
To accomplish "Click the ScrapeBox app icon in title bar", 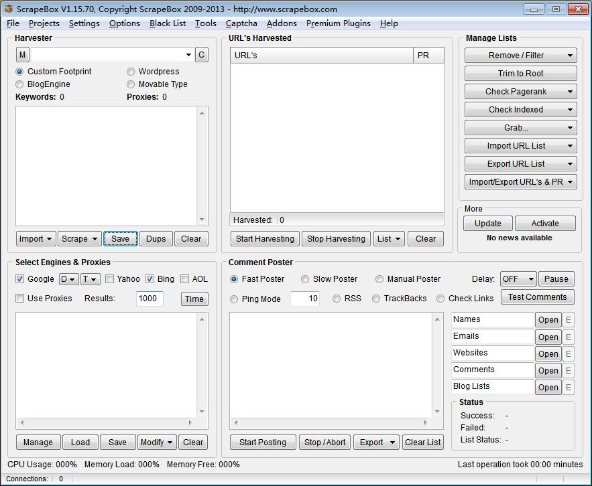I will (8, 9).
